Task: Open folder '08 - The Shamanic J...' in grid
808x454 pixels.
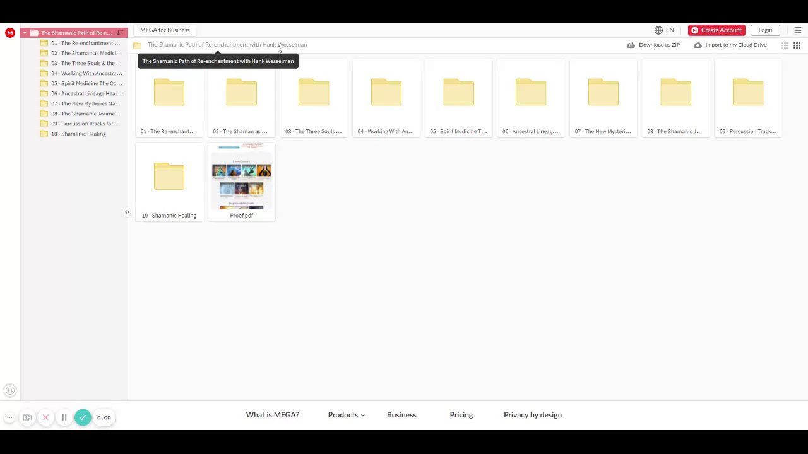Action: (675, 98)
